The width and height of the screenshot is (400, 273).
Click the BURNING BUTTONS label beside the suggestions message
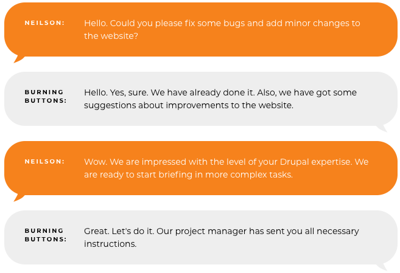point(45,97)
